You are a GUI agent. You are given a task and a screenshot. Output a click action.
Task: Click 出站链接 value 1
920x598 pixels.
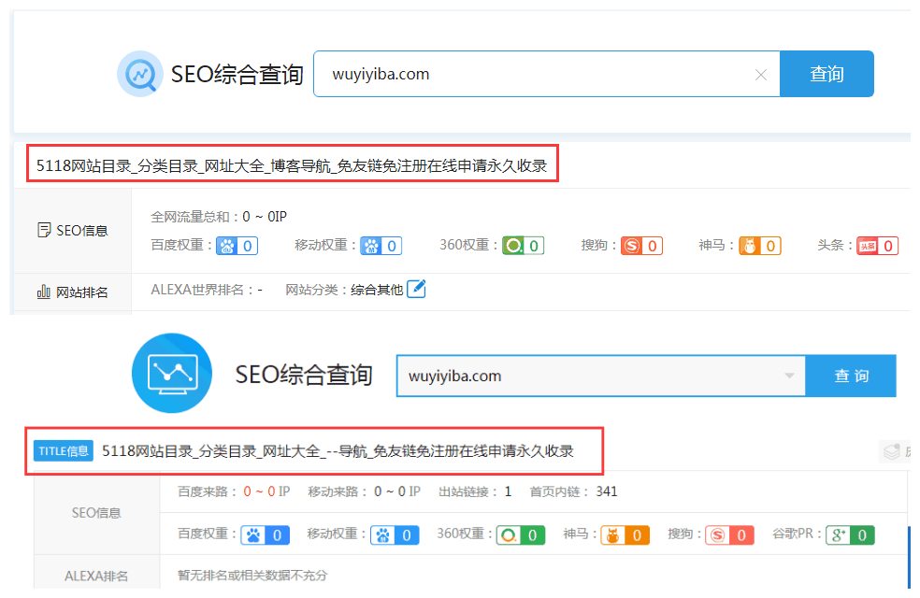[508, 491]
